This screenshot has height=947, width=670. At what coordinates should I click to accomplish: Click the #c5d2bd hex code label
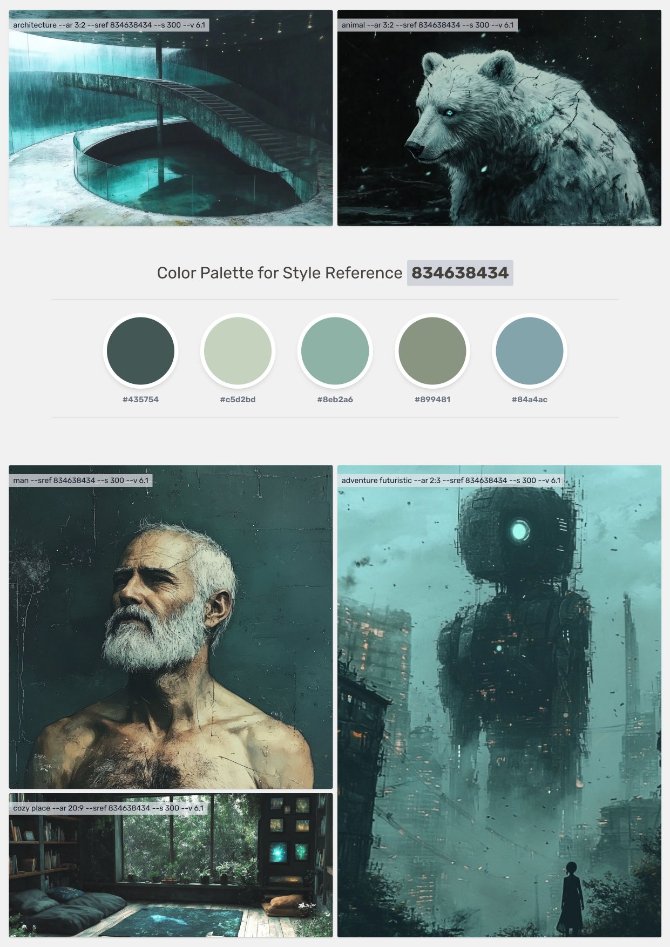click(238, 400)
